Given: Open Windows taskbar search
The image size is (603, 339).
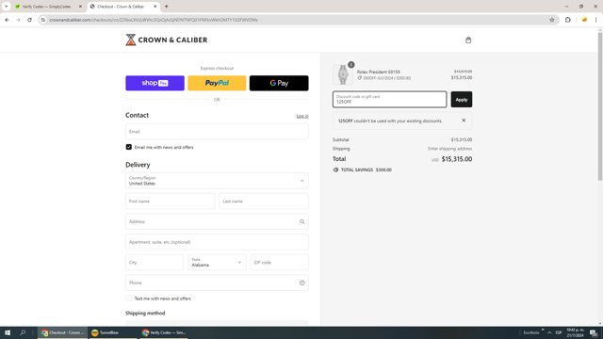Looking at the screenshot, I should tap(23, 332).
